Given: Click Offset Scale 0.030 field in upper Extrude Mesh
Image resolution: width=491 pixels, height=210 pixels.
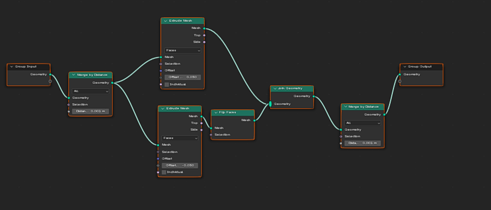Looking at the screenshot, I should (x=183, y=77).
